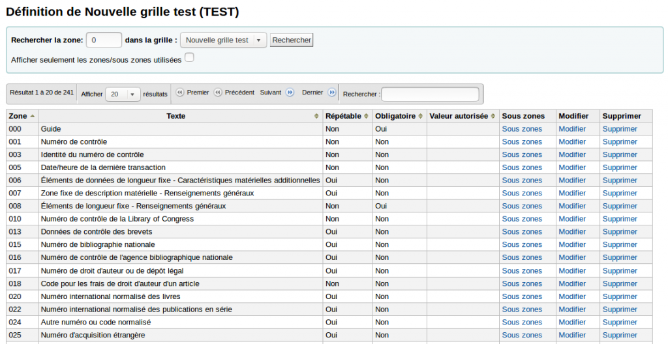Open Sous zones for zone 015
Screen dimensions: 668x344
pos(522,245)
